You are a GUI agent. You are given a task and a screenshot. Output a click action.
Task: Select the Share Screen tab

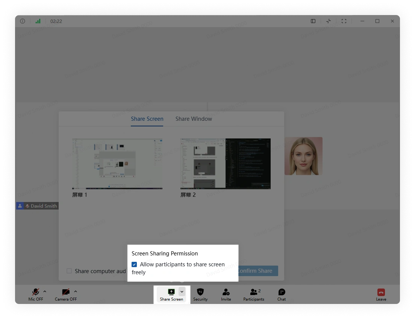[x=147, y=119]
